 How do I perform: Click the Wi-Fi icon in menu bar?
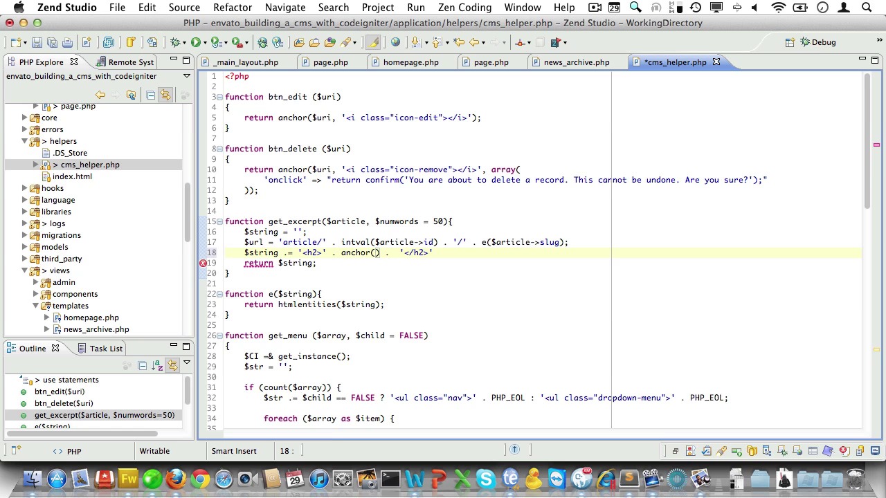779,7
